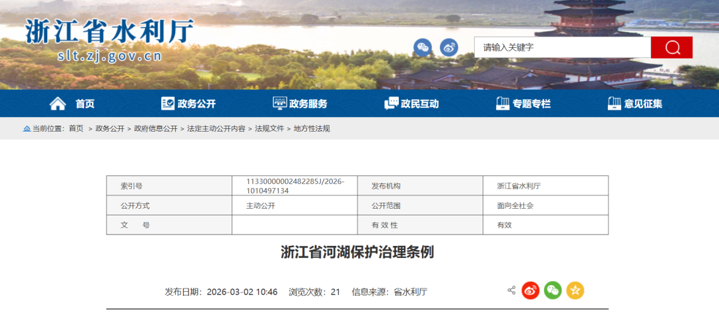Share the article to Weibo via the red icon
The image size is (719, 323).
[531, 290]
